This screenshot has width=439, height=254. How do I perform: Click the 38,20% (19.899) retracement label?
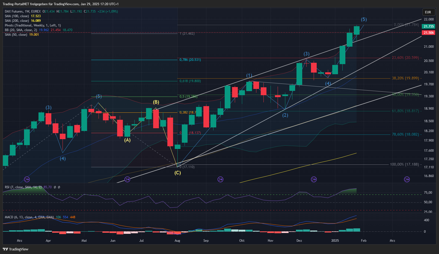point(405,78)
